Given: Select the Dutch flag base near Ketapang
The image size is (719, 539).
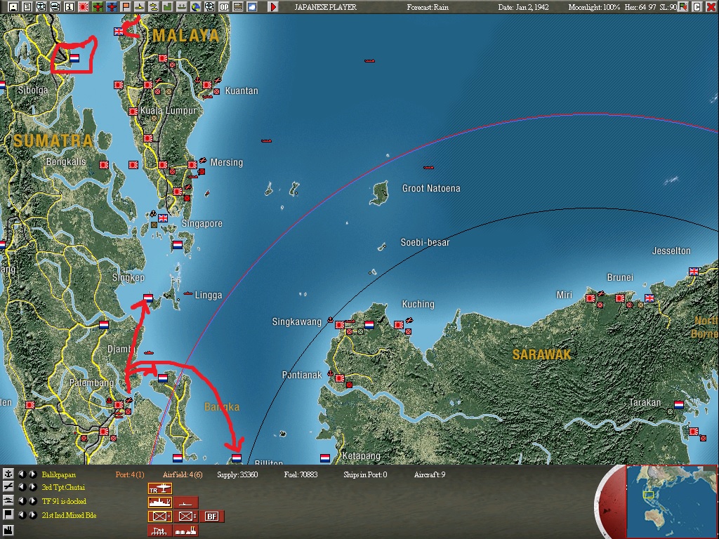Looking at the screenshot, I should pos(324,458).
